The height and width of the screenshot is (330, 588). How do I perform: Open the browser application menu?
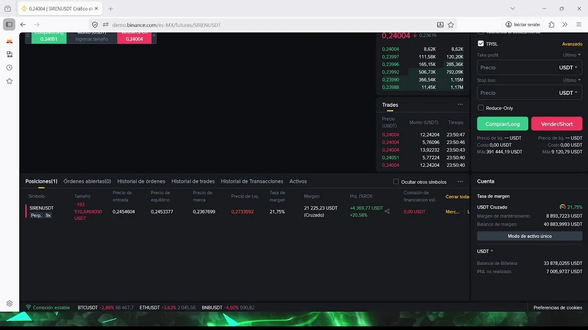(x=578, y=25)
